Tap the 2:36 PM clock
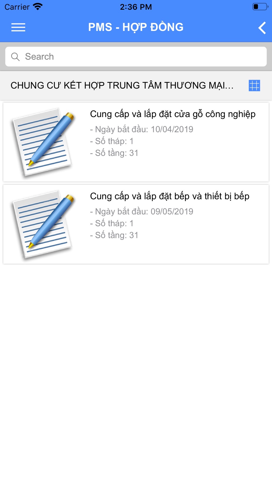 136,7
